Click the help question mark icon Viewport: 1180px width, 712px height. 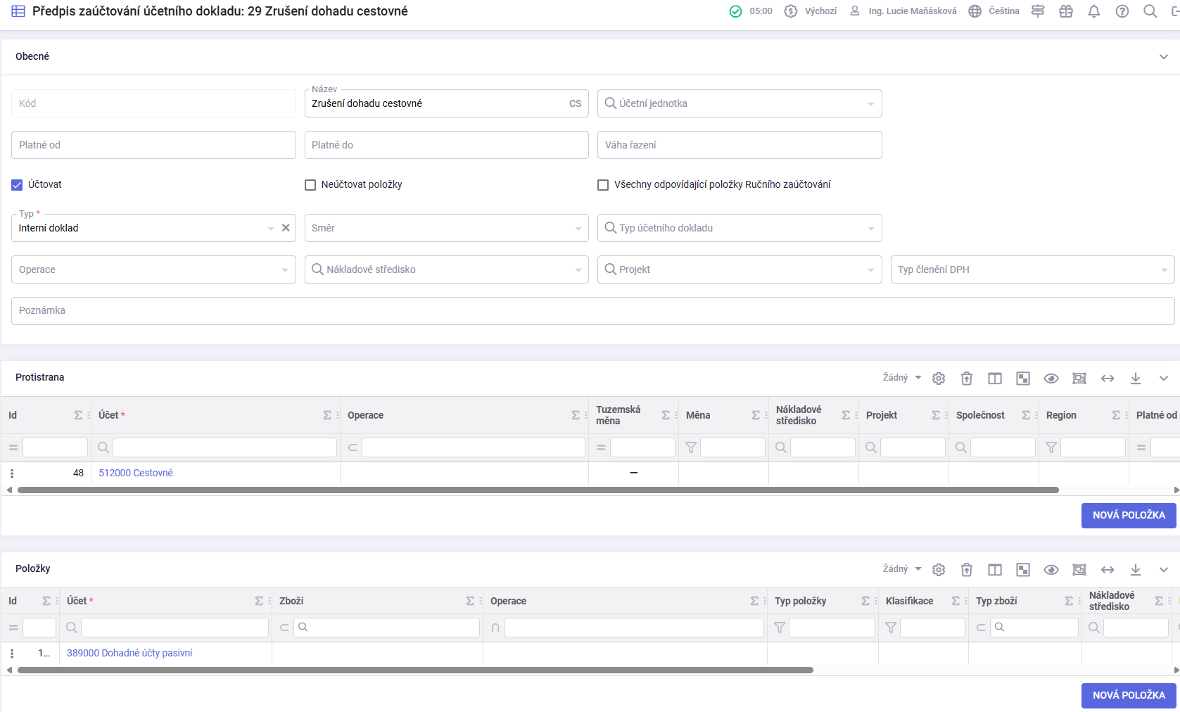pos(1122,11)
